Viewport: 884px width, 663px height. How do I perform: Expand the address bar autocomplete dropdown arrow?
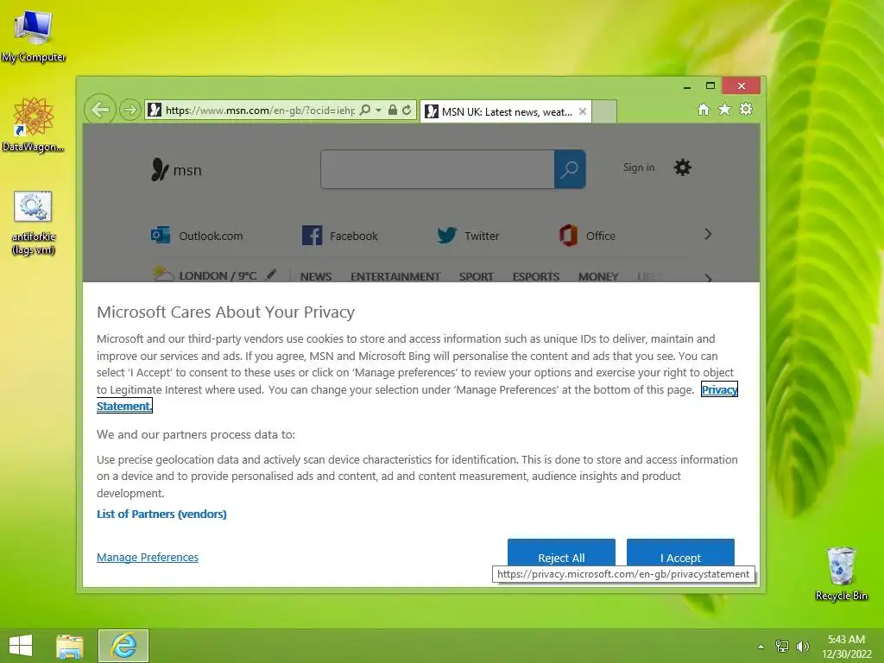(379, 110)
